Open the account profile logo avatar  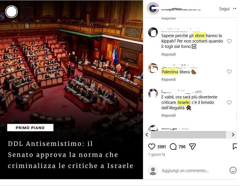153,8
